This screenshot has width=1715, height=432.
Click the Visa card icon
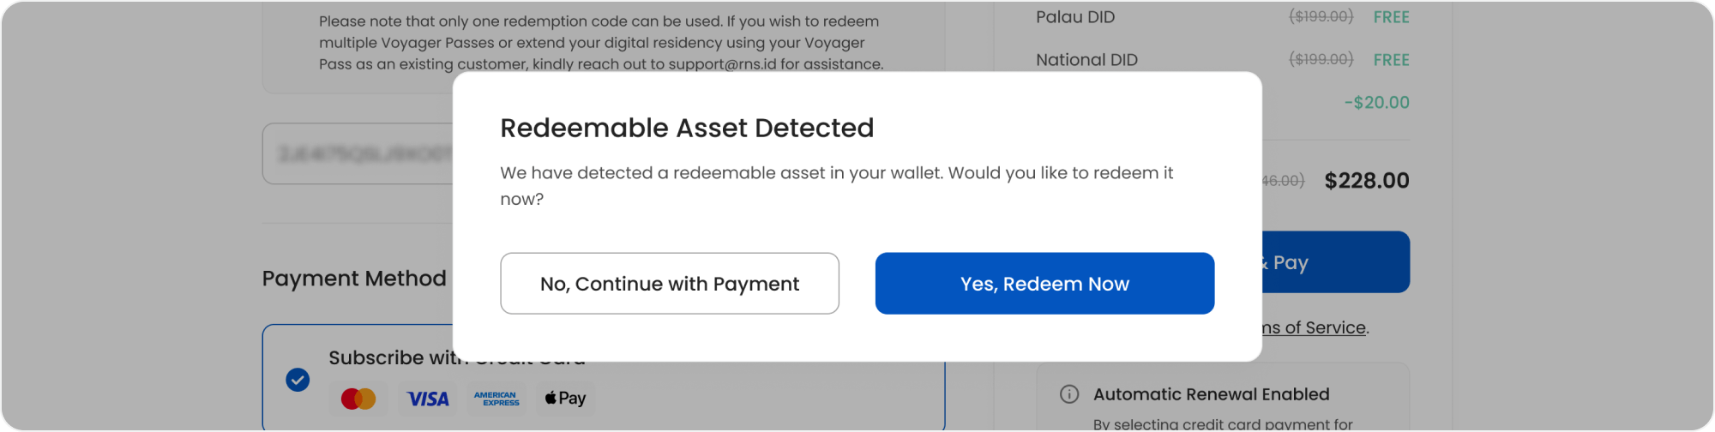(x=427, y=399)
